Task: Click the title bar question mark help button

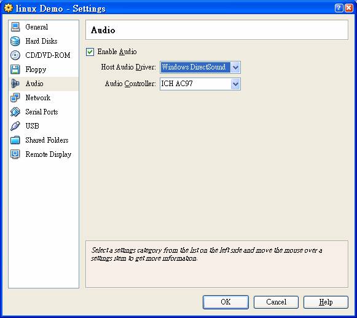Action: pyautogui.click(x=339, y=8)
